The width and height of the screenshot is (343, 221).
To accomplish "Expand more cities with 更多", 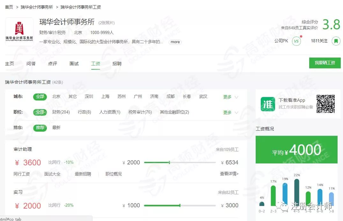I will click(230, 97).
